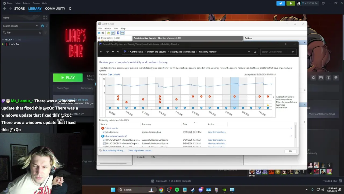Sort by the Summary column header
This screenshot has width=344, height=194.
click(x=146, y=124)
